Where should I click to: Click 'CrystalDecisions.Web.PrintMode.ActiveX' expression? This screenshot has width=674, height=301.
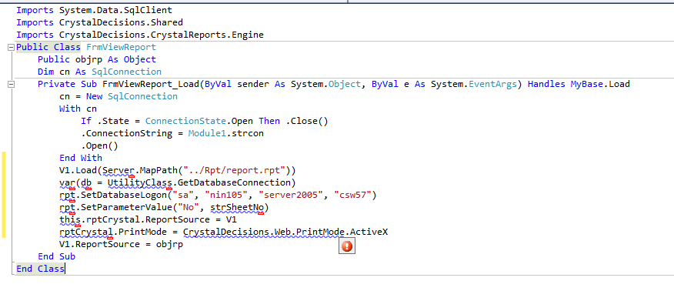pyautogui.click(x=285, y=232)
